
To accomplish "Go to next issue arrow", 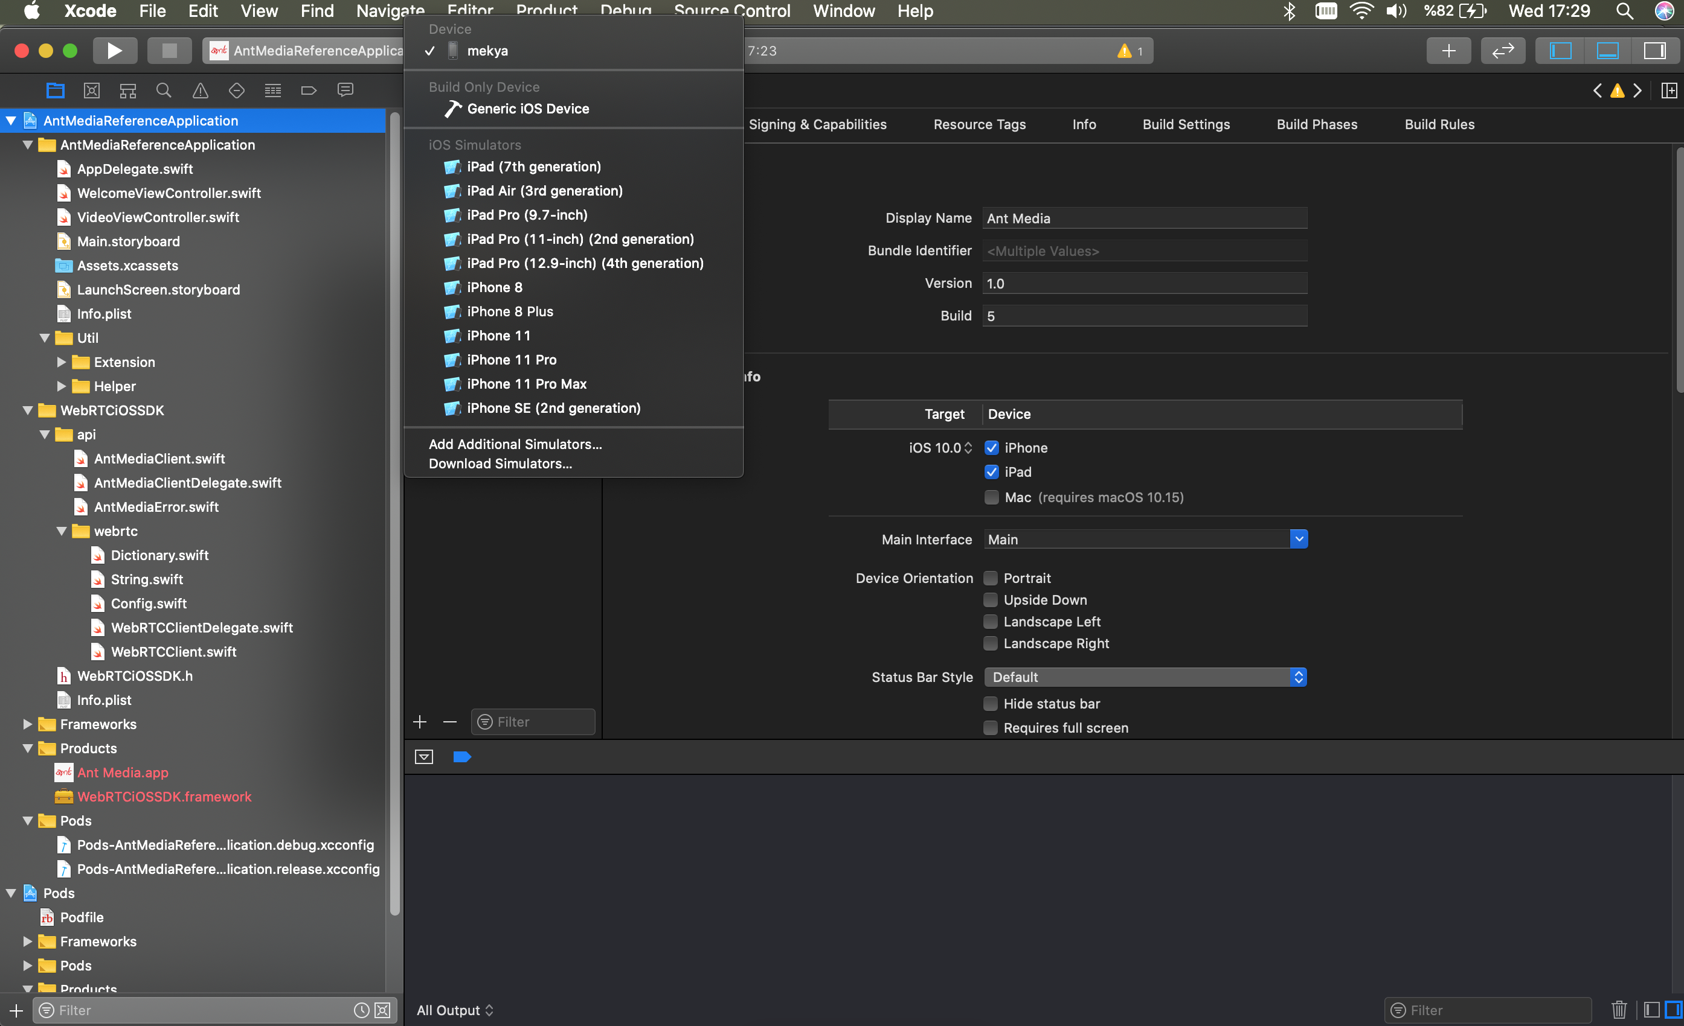I will [x=1637, y=90].
